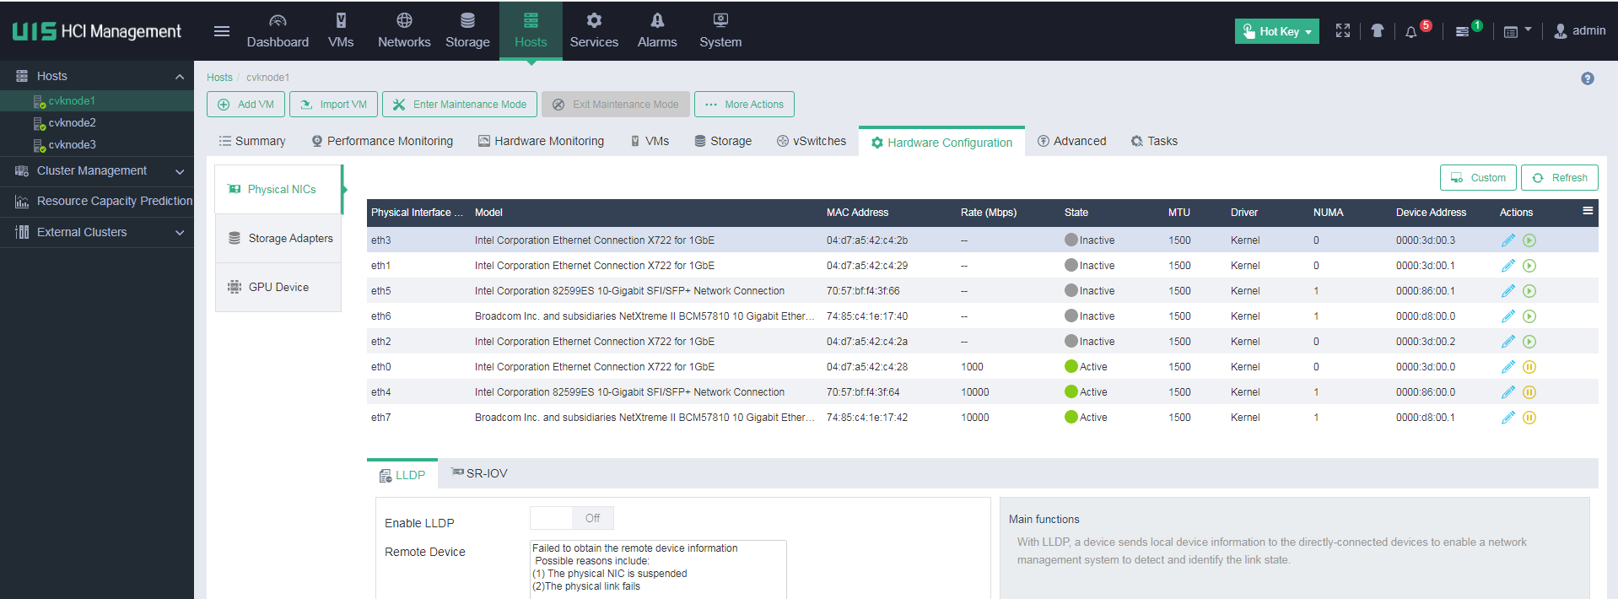The width and height of the screenshot is (1618, 599).
Task: Edit eth3 with pencil icon
Action: [1508, 240]
